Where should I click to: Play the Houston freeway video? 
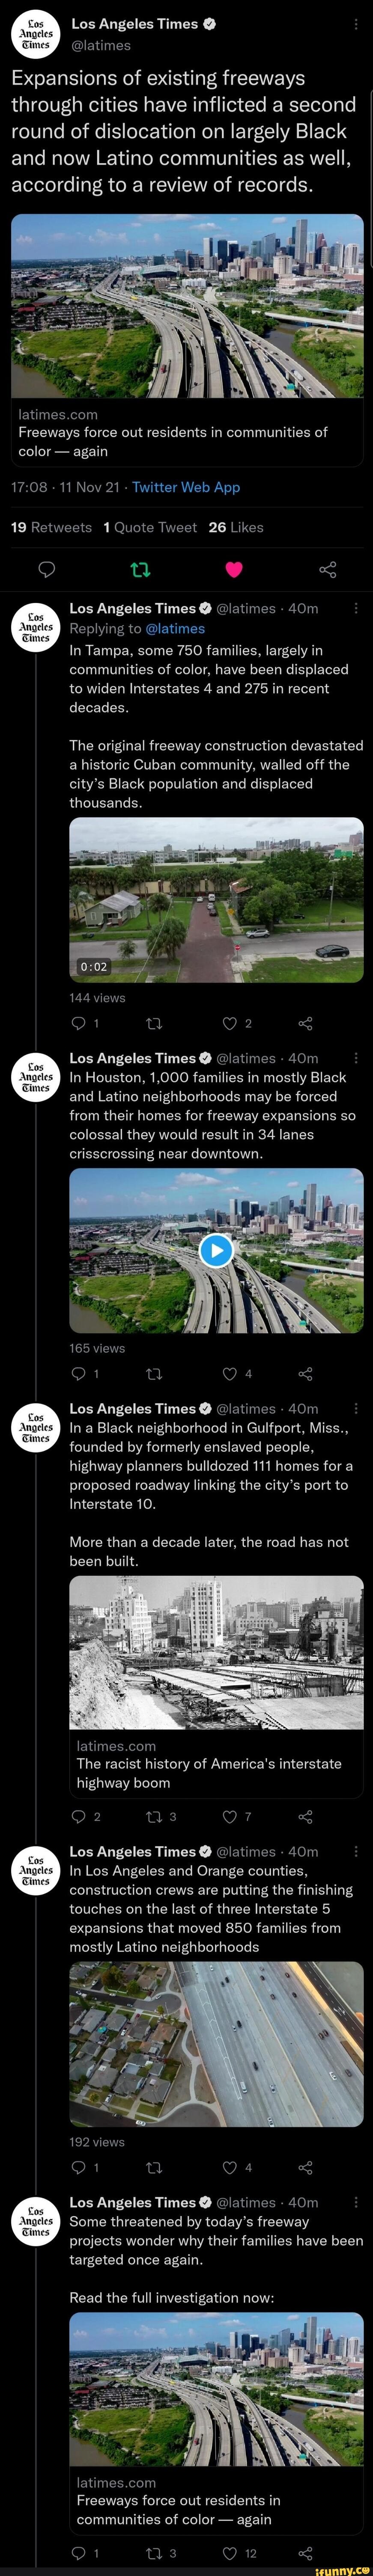pos(216,1250)
